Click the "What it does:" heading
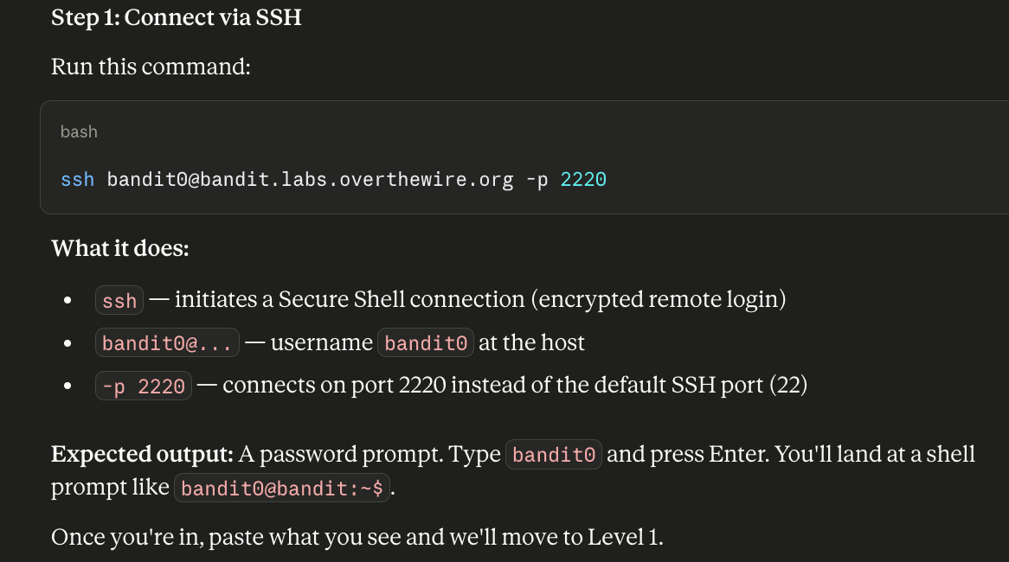This screenshot has width=1009, height=562. [x=120, y=248]
